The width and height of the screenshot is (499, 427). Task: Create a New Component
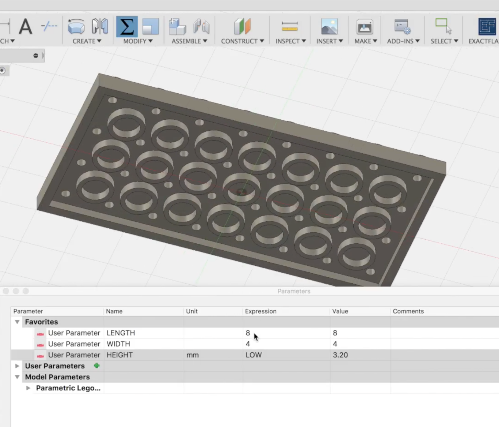pyautogui.click(x=177, y=27)
